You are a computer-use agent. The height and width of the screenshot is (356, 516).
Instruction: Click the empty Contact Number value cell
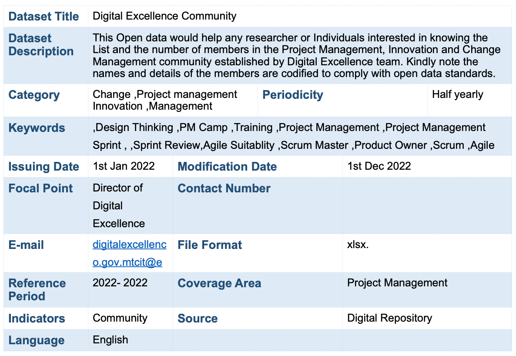(x=426, y=205)
